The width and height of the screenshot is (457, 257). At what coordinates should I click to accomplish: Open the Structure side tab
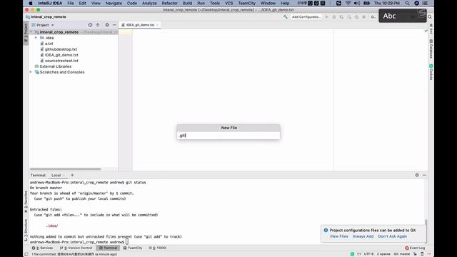pos(26,230)
